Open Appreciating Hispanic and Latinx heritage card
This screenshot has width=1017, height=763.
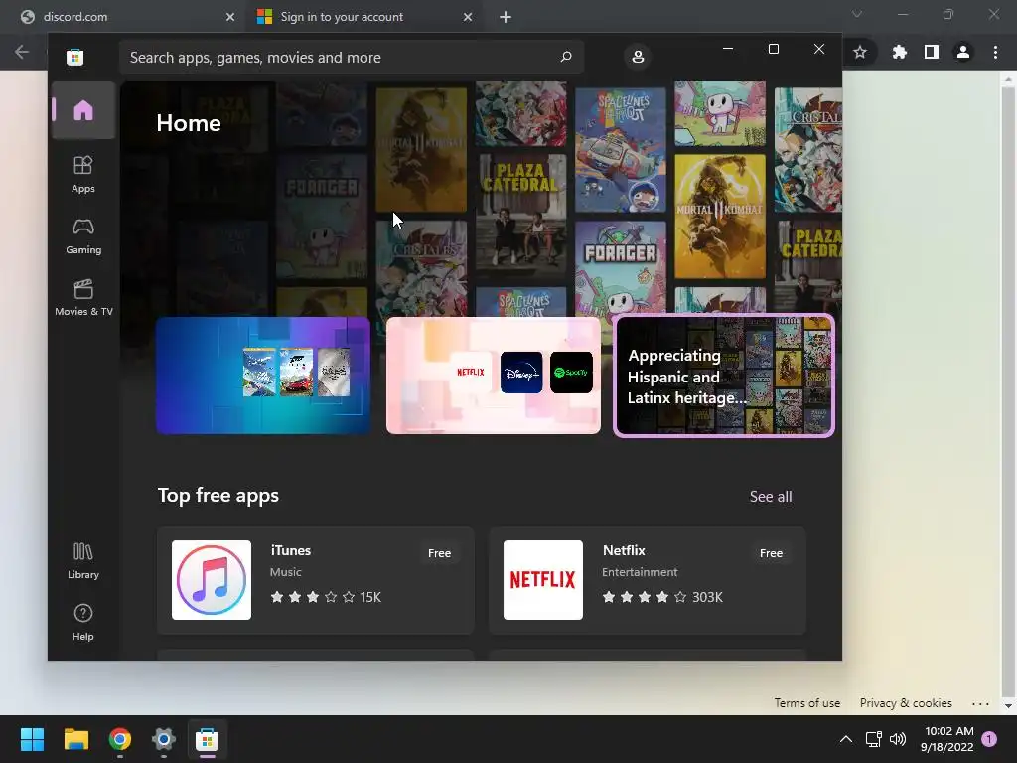[724, 376]
